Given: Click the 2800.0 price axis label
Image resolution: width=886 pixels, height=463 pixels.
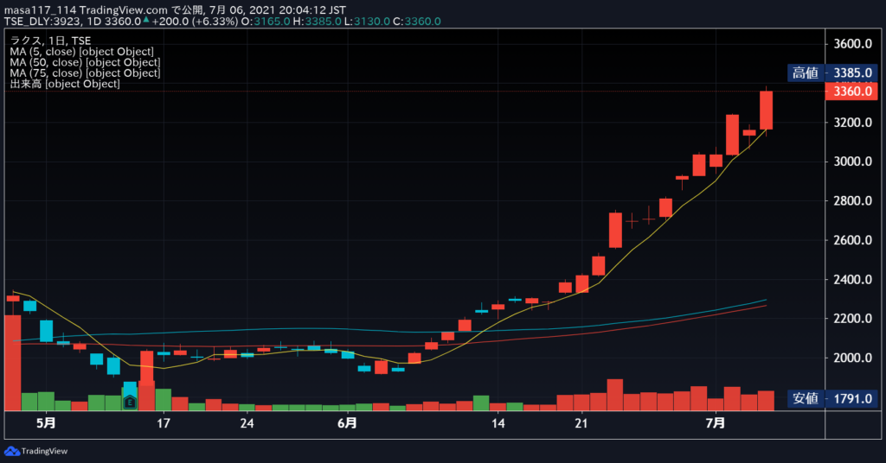Looking at the screenshot, I should click(x=852, y=200).
